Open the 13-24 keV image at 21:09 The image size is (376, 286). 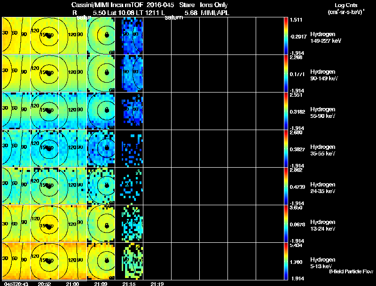[101, 224]
